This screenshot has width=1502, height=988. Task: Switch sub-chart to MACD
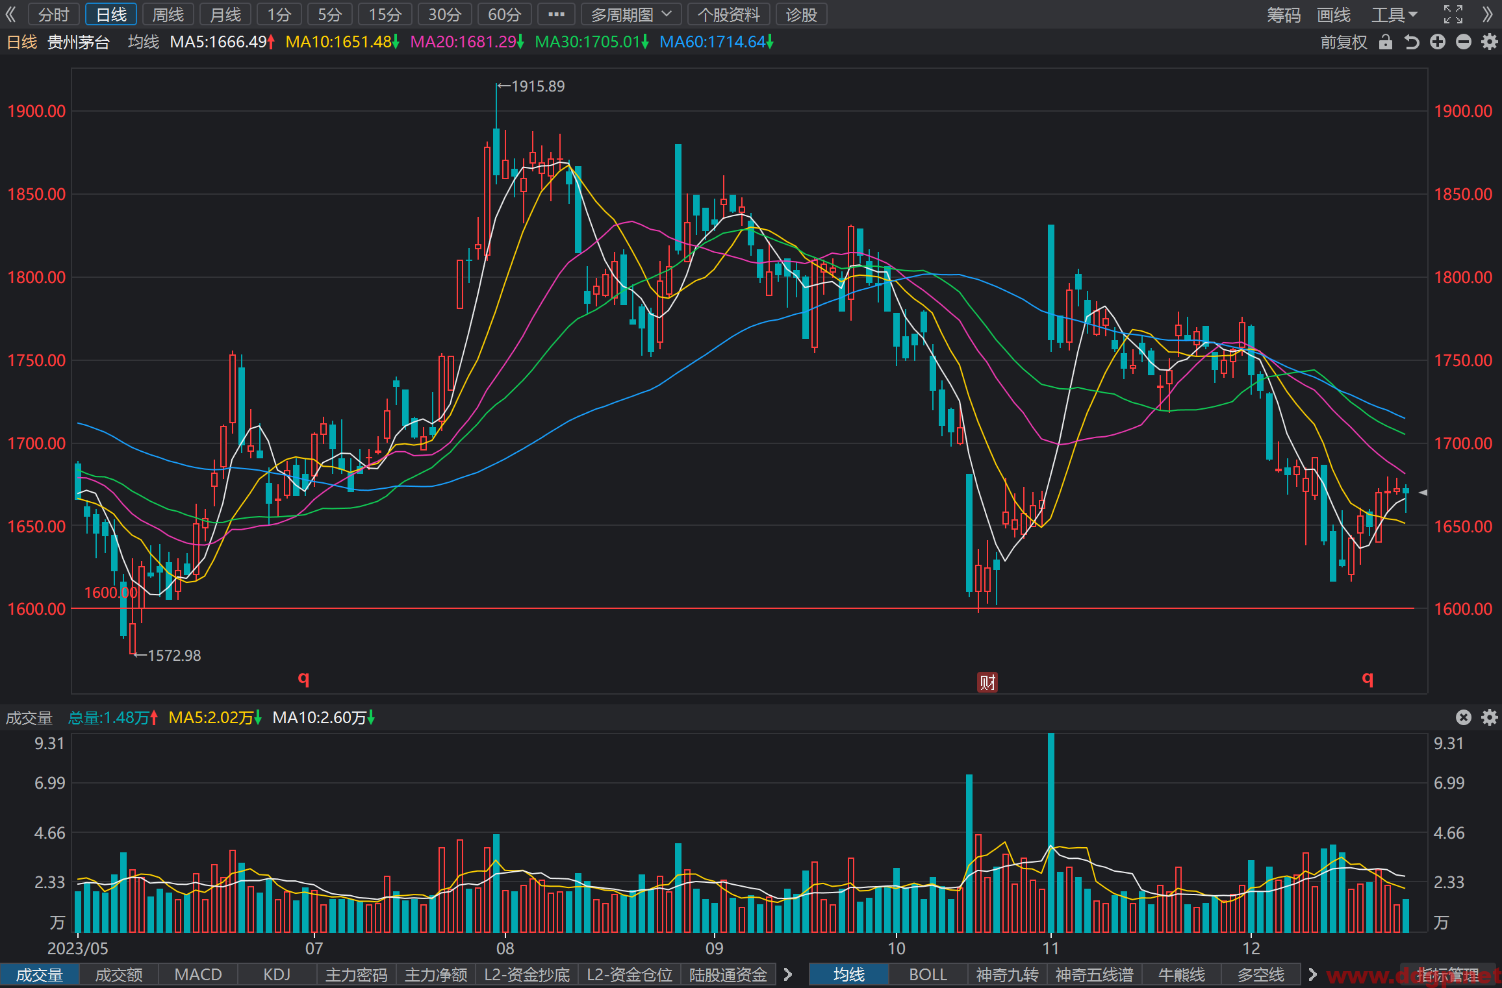click(198, 975)
